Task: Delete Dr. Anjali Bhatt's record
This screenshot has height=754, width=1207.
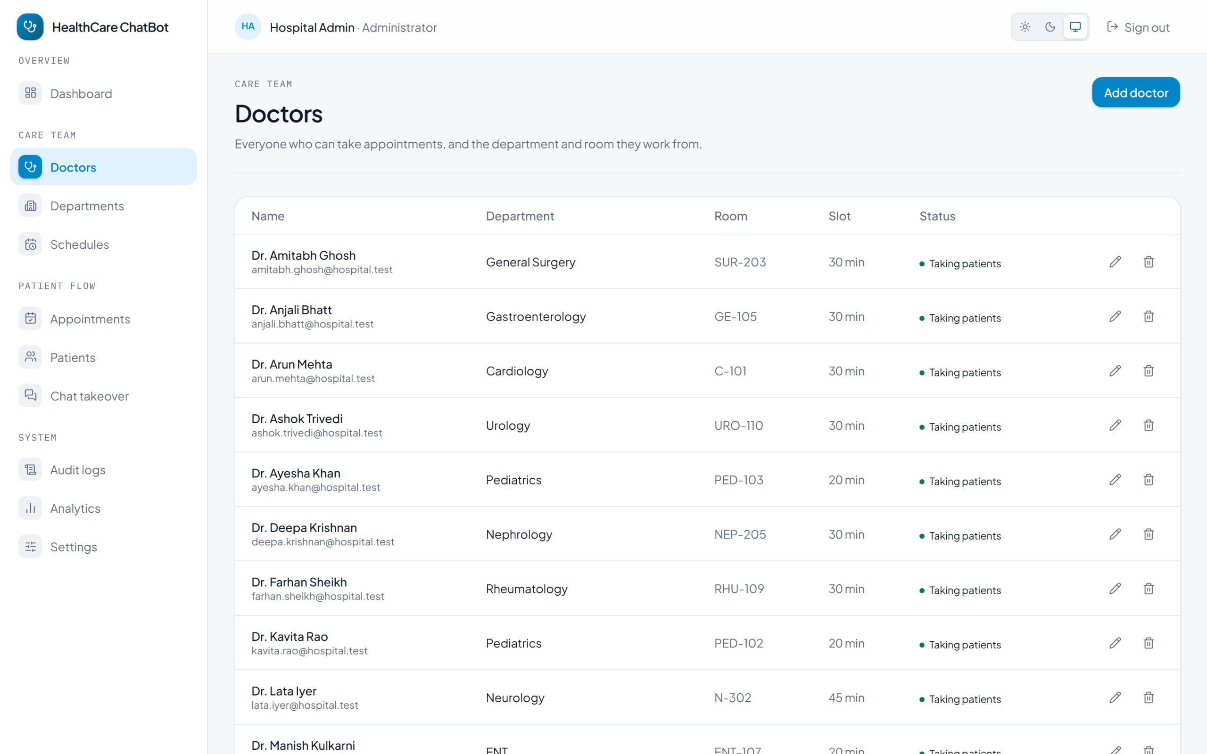Action: coord(1149,316)
